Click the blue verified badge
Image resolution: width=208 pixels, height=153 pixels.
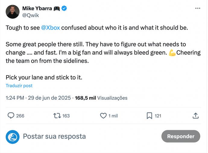[64, 8]
